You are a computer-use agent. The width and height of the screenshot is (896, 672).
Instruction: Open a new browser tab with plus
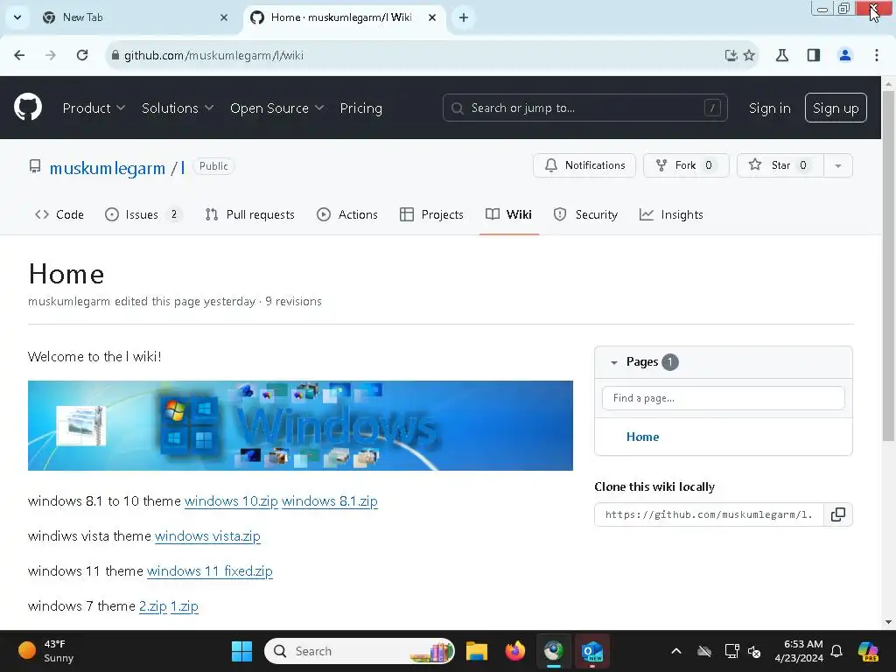[464, 17]
